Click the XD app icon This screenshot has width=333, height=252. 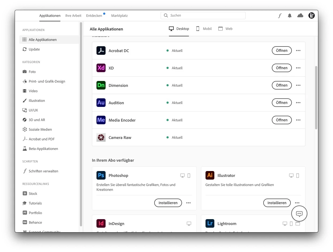[101, 68]
